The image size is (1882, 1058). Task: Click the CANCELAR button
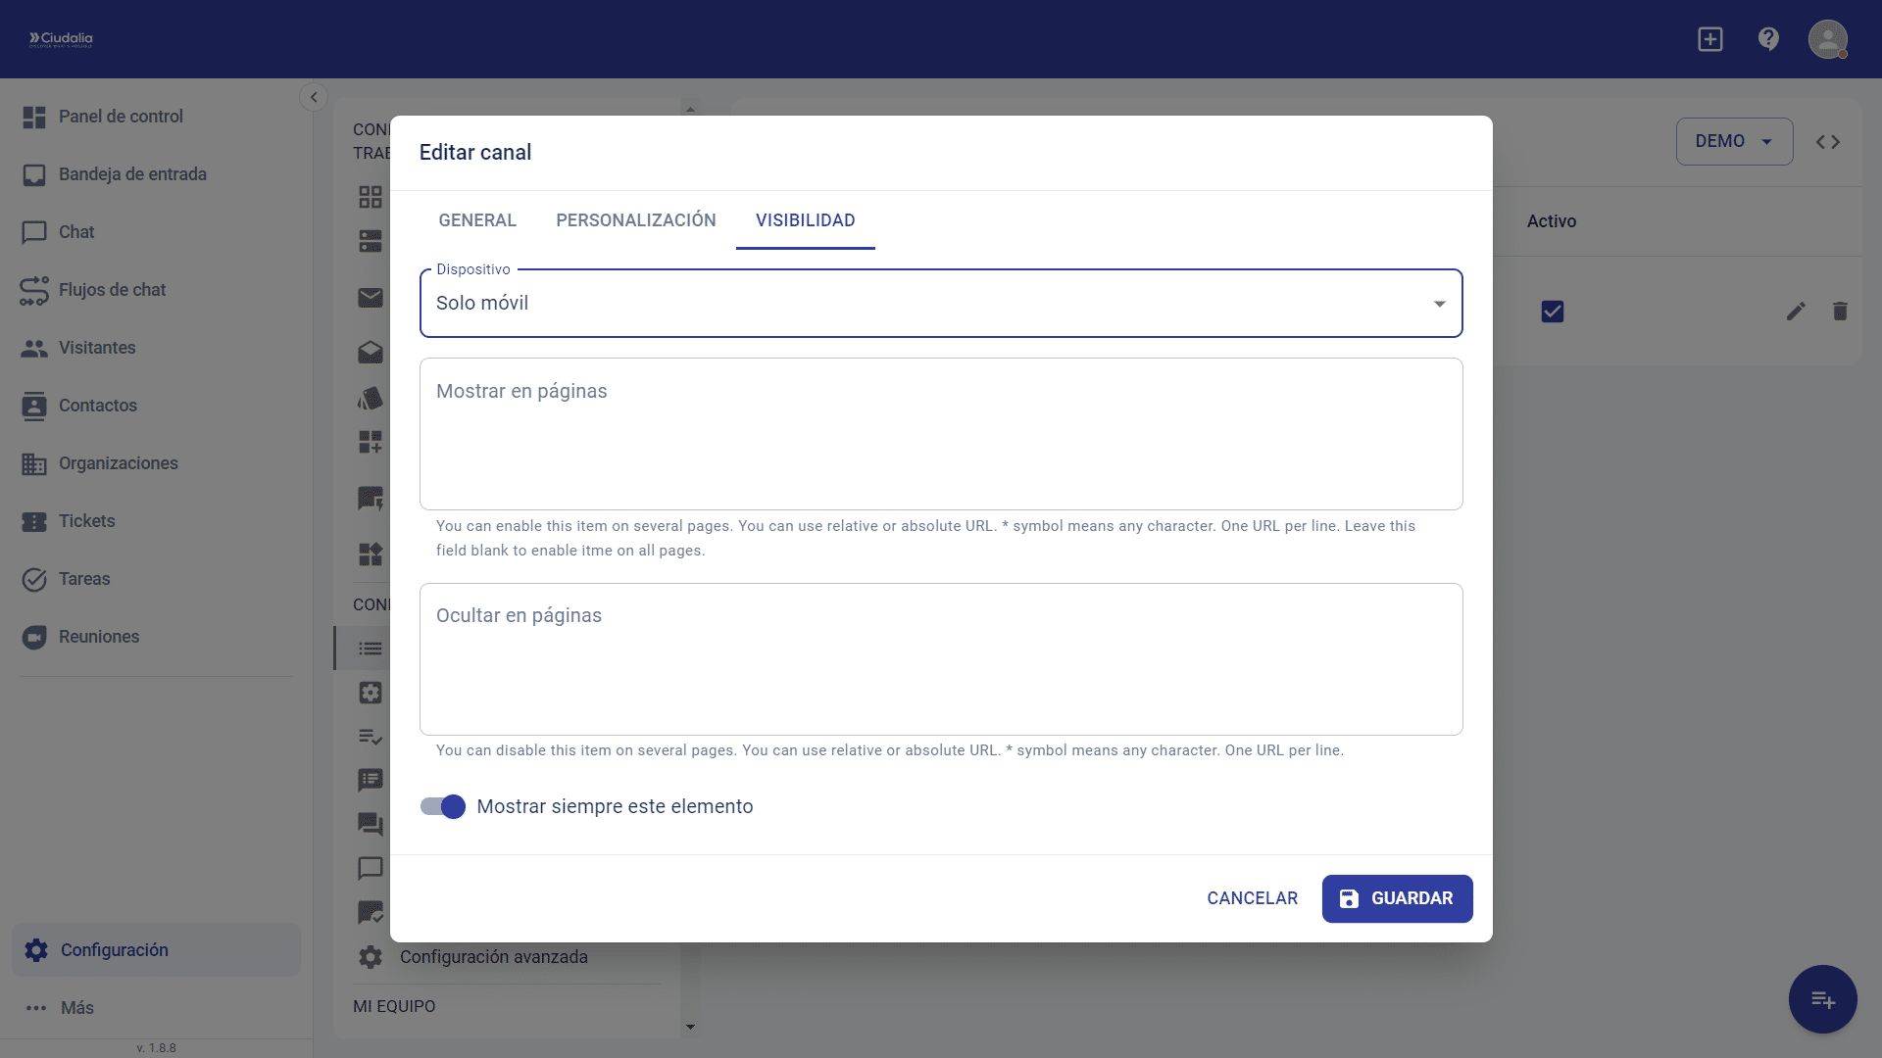pyautogui.click(x=1252, y=898)
